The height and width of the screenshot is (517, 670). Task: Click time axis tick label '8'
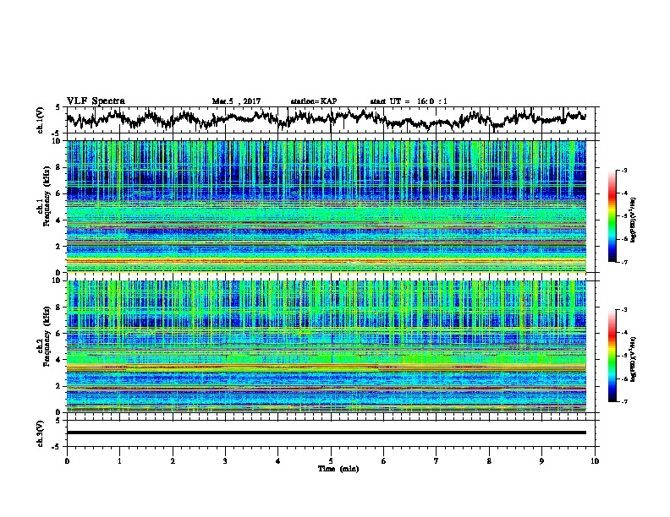(489, 461)
